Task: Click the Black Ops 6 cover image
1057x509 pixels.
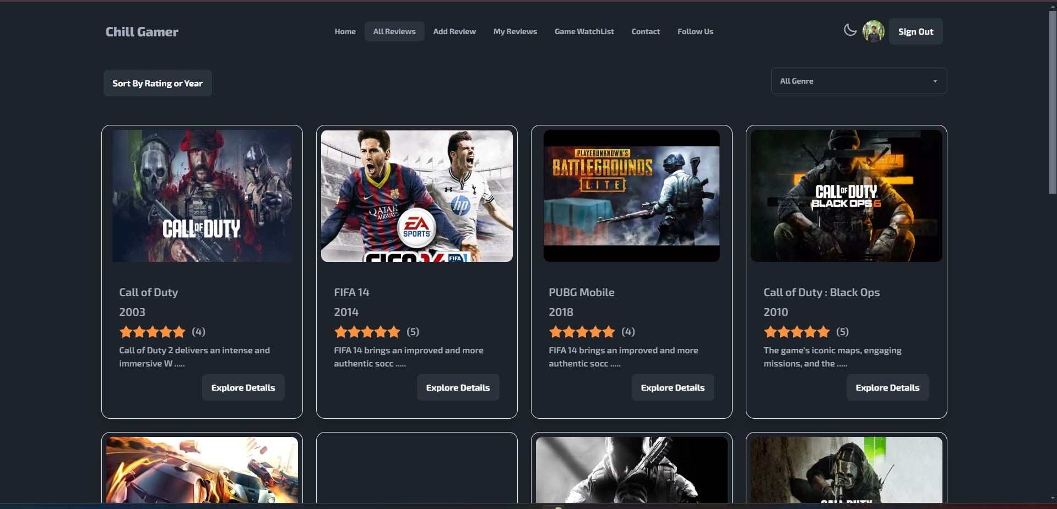Action: pos(847,196)
